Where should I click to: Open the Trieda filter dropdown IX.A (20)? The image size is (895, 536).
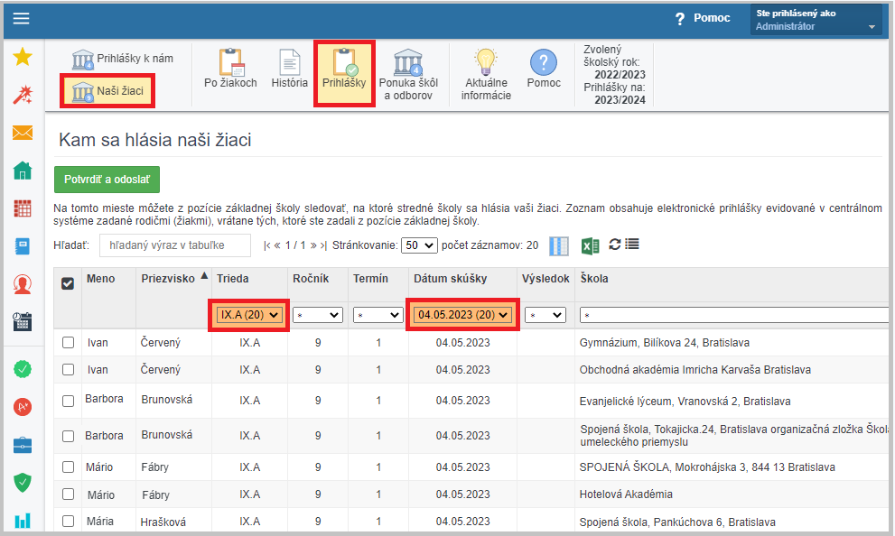click(249, 315)
